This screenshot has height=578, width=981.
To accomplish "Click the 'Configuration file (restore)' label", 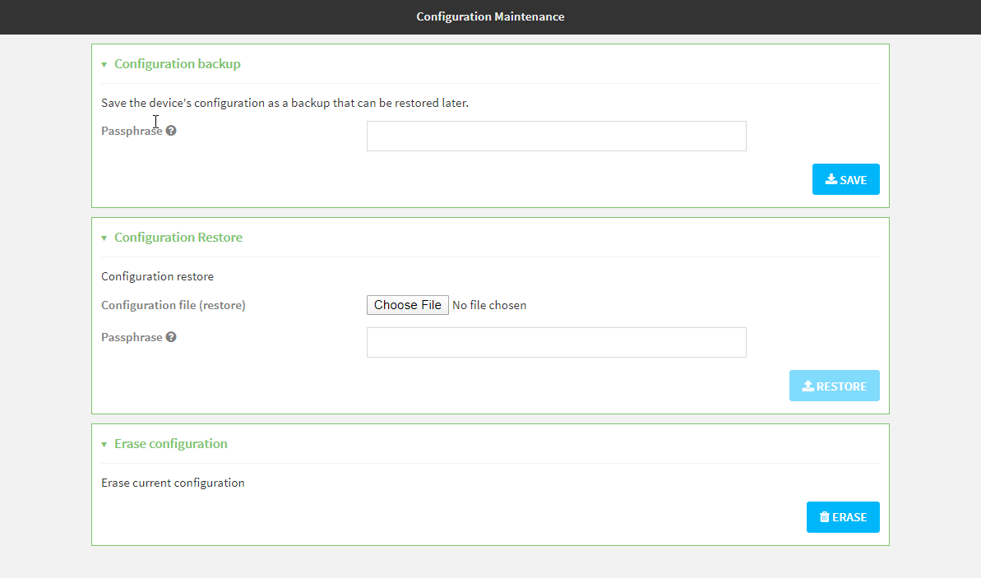I will pyautogui.click(x=173, y=305).
